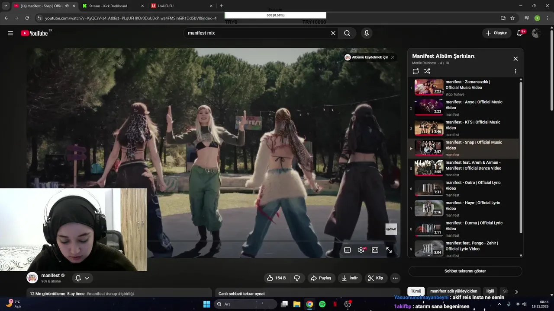Image resolution: width=554 pixels, height=311 pixels.
Task: Show chat replay with 'Sohbet tekrarını göster'
Action: tap(465, 271)
